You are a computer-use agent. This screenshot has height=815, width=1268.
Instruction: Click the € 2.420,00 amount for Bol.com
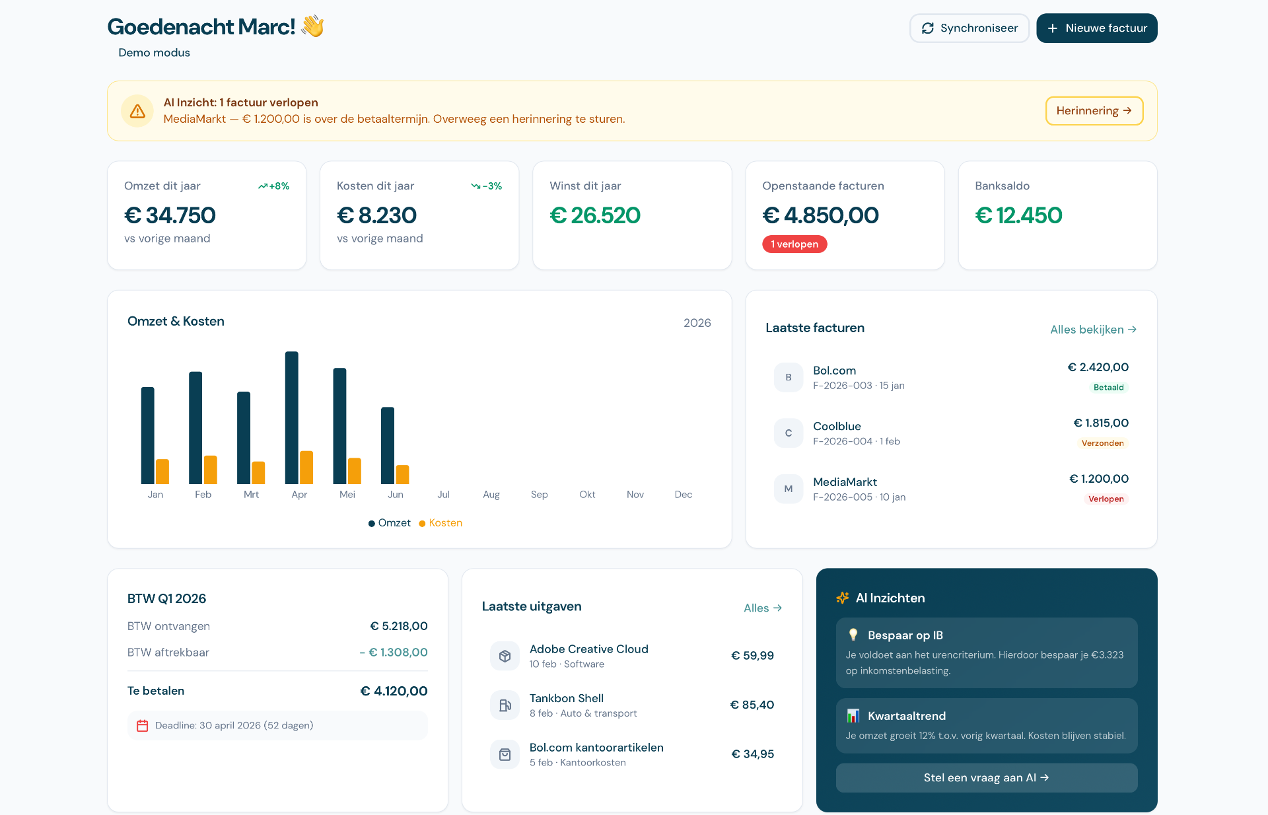[x=1098, y=367]
